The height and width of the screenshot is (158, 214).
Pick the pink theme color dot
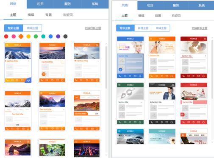[x=14, y=36]
